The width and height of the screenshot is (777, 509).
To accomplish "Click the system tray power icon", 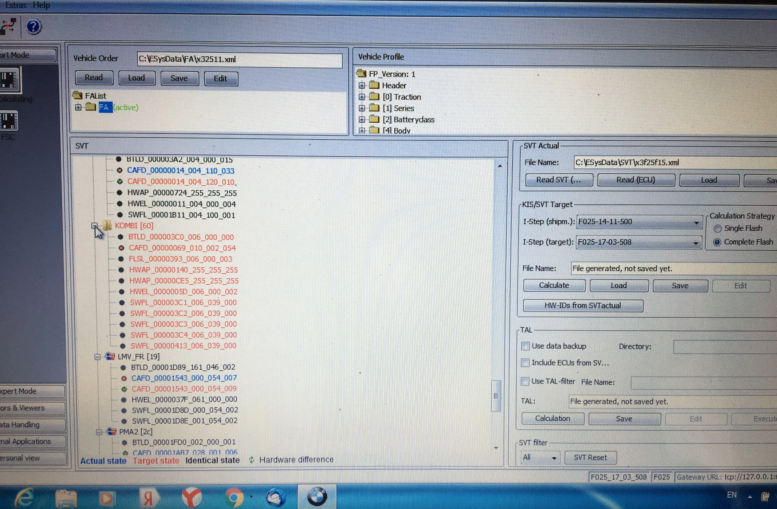I will coord(765,496).
